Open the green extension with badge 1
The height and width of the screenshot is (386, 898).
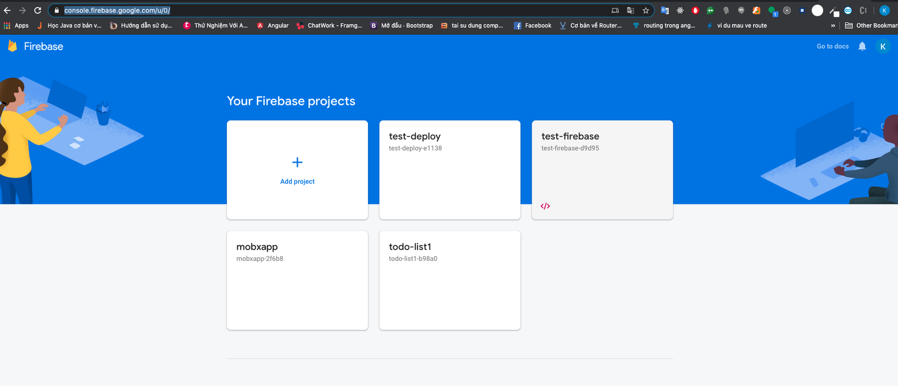(772, 11)
